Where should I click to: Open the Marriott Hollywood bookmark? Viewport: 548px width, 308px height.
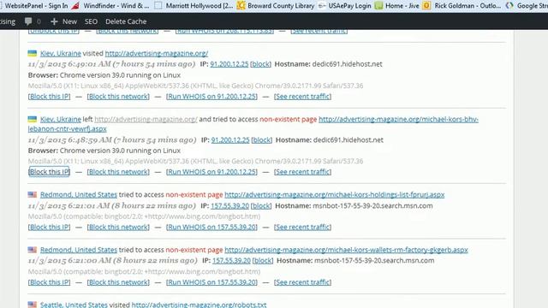coord(194,6)
